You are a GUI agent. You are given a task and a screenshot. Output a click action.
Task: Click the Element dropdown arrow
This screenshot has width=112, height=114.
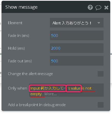99,23
